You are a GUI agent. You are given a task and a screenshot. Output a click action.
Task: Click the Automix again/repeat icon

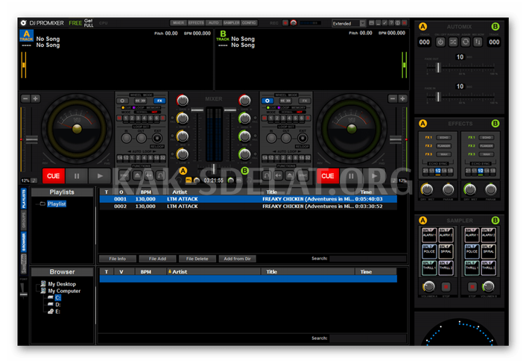(466, 42)
